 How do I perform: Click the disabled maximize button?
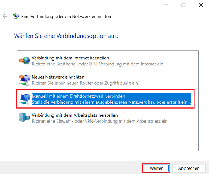click(x=183, y=5)
